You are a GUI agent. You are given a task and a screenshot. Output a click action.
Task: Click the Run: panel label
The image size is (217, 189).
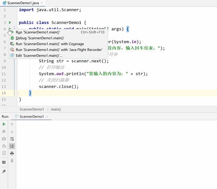click(5, 117)
